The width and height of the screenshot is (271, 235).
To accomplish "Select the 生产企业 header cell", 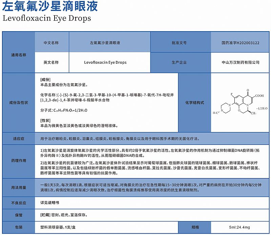I will coord(179,63).
